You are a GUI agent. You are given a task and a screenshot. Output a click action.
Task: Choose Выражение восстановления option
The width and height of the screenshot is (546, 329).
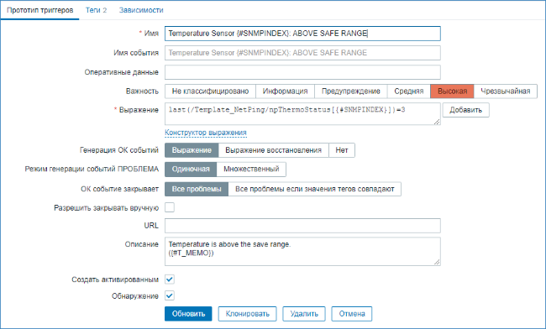point(273,150)
